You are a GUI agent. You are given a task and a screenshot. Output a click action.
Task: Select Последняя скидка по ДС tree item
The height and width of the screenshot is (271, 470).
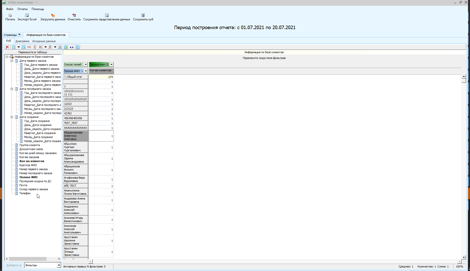coord(35,181)
